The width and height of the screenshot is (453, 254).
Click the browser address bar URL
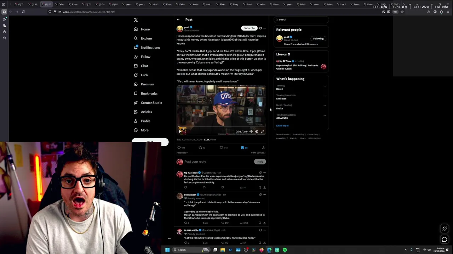tap(88, 12)
